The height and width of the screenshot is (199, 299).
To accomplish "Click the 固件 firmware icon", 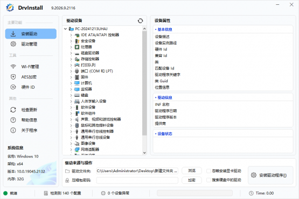I will (x=77, y=77).
